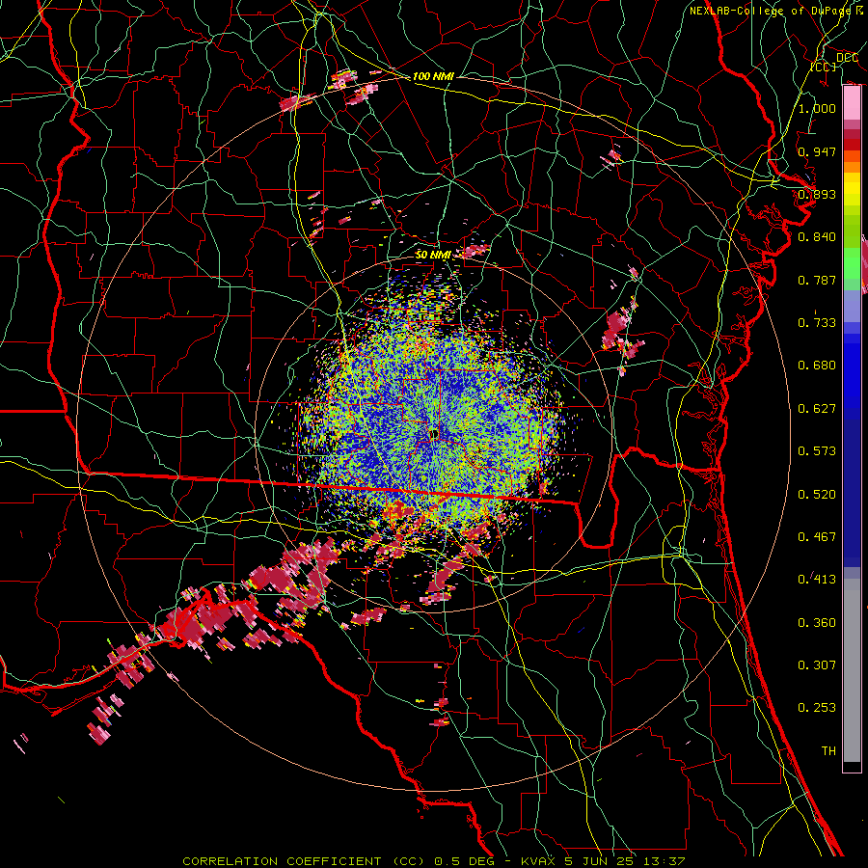Click the 1.000 value on the color scale

[817, 108]
